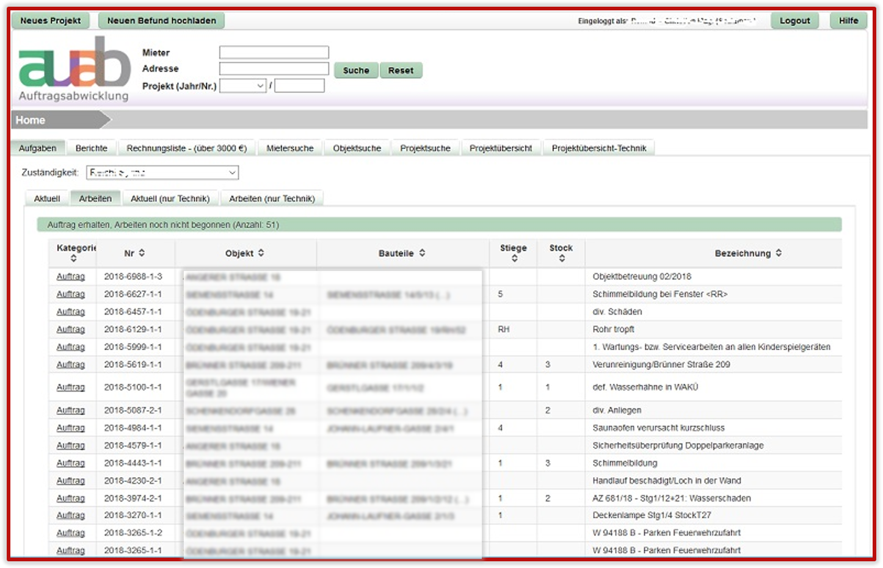Open Auftrag link for 2018-5999-1-1

(x=71, y=348)
